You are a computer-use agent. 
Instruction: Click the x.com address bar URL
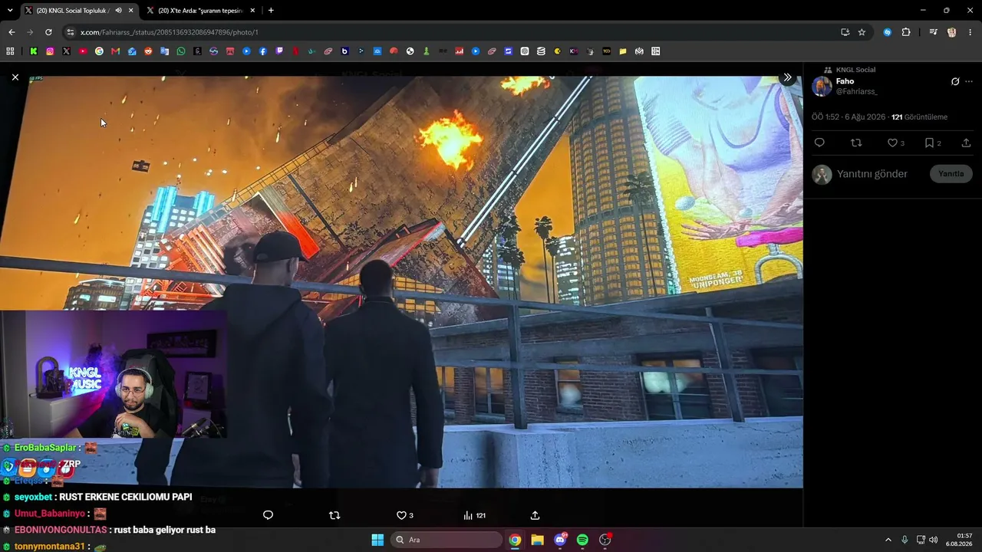click(169, 32)
